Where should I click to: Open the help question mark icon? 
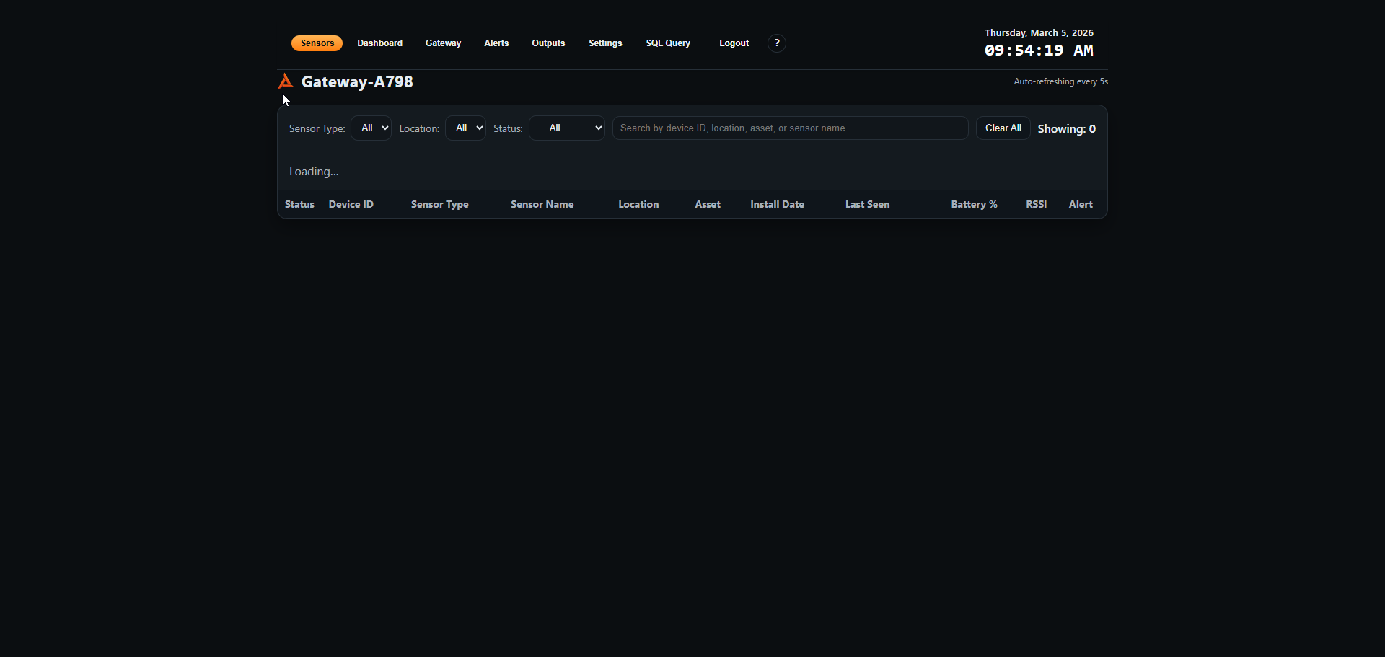[776, 43]
